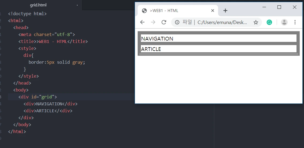Close the grid.html editor tab
304x148 pixels.
(77, 5)
